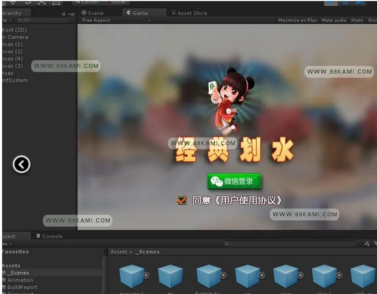
Task: Open the Free Aspect dropdown
Action: pyautogui.click(x=117, y=20)
